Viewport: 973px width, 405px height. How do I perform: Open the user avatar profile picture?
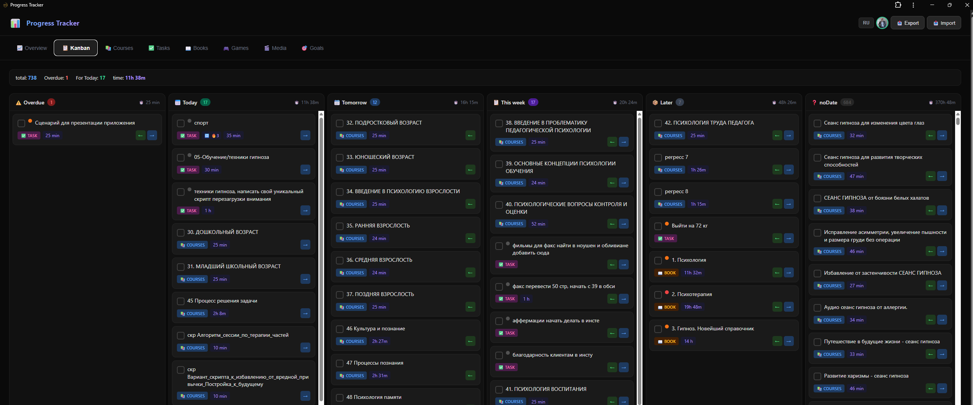(x=882, y=23)
